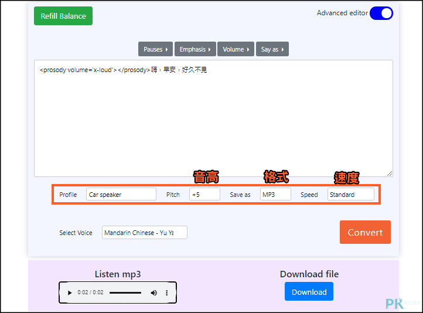The width and height of the screenshot is (423, 313).
Task: Click the Pitch label
Action: 173,195
